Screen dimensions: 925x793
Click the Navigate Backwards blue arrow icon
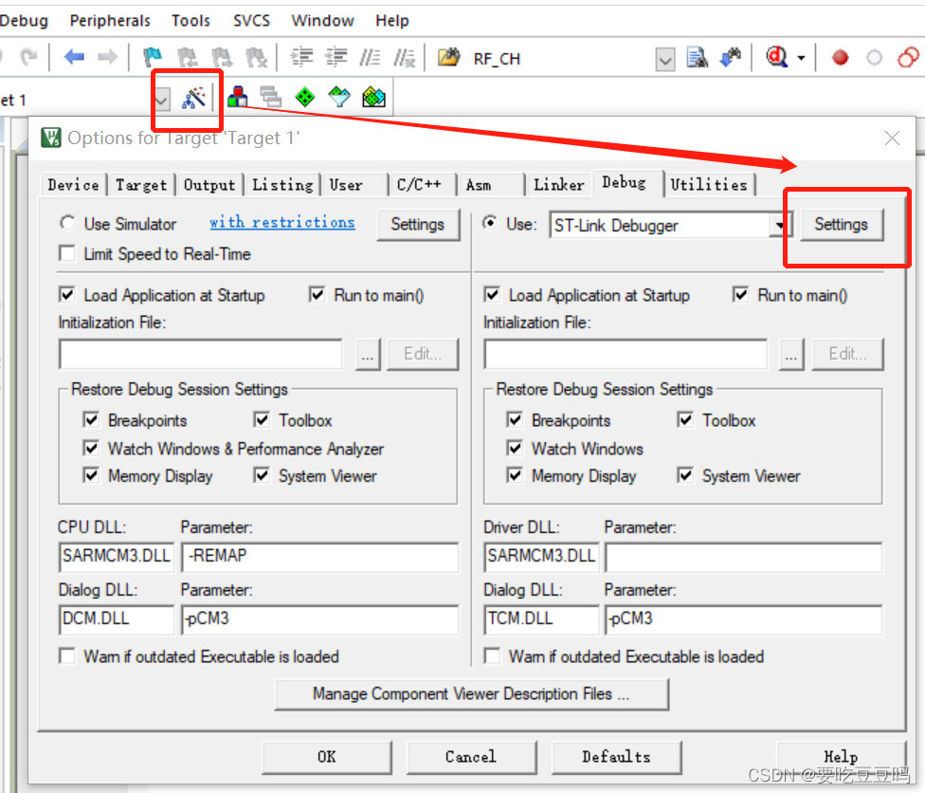[x=74, y=57]
